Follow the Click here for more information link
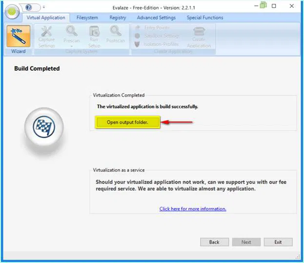 pyautogui.click(x=193, y=209)
